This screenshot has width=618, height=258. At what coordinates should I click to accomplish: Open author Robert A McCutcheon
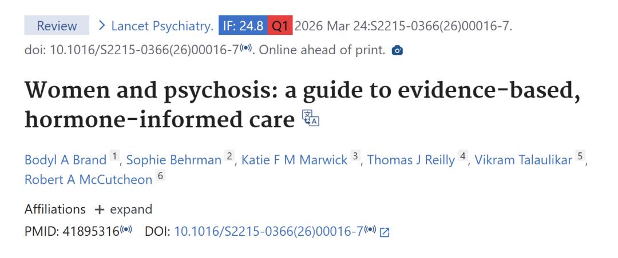[89, 179]
